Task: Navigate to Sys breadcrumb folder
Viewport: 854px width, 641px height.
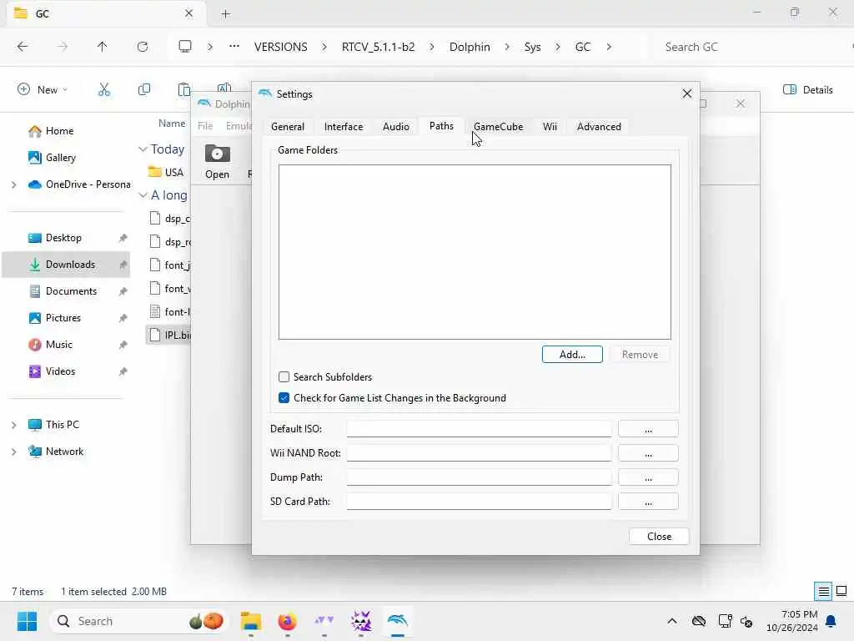Action: pyautogui.click(x=532, y=47)
